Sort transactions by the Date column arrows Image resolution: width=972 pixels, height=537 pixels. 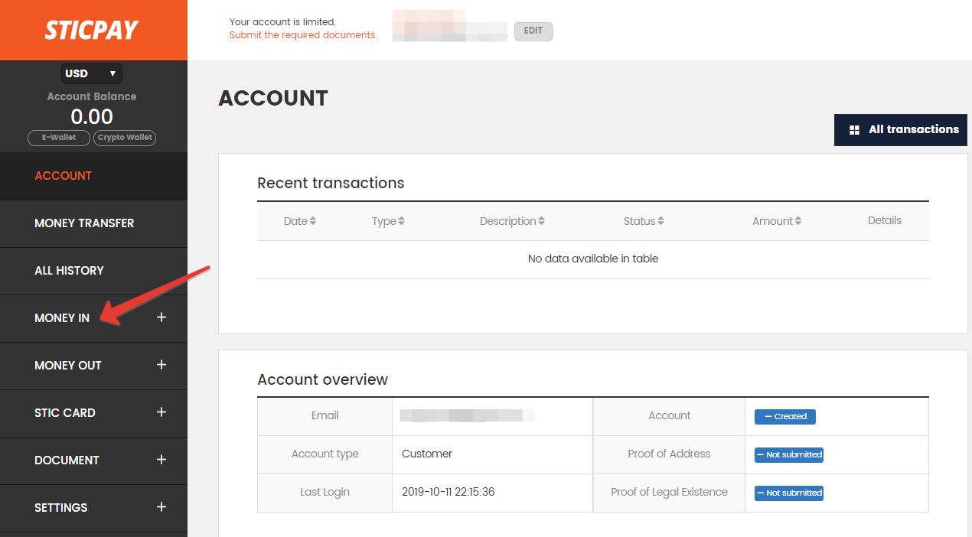point(313,221)
